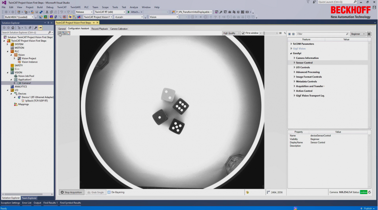Open the Release configuration dropdown
The height and width of the screenshot is (210, 378).
coord(84,12)
